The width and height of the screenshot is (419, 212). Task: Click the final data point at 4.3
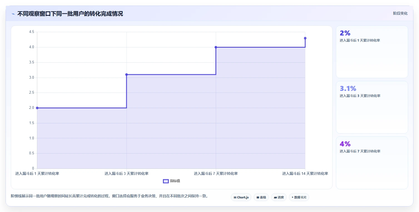[305, 38]
